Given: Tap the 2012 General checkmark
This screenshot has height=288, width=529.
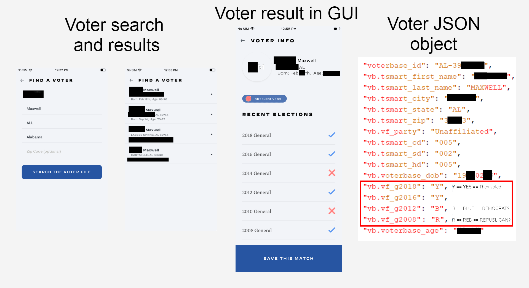Looking at the screenshot, I should tap(332, 192).
